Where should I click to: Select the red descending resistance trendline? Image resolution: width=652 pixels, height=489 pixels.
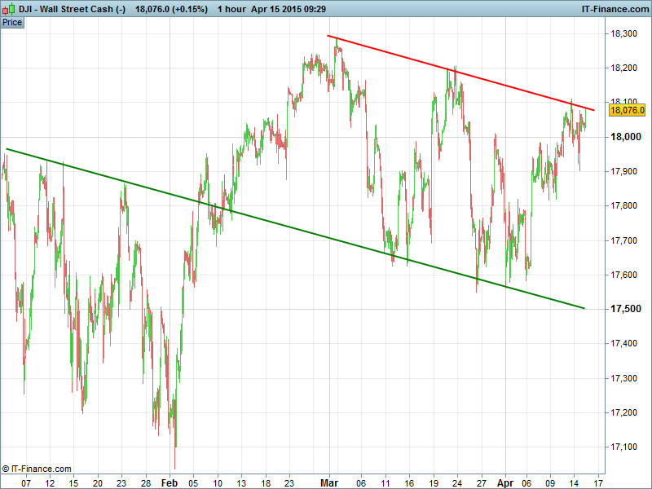461,73
